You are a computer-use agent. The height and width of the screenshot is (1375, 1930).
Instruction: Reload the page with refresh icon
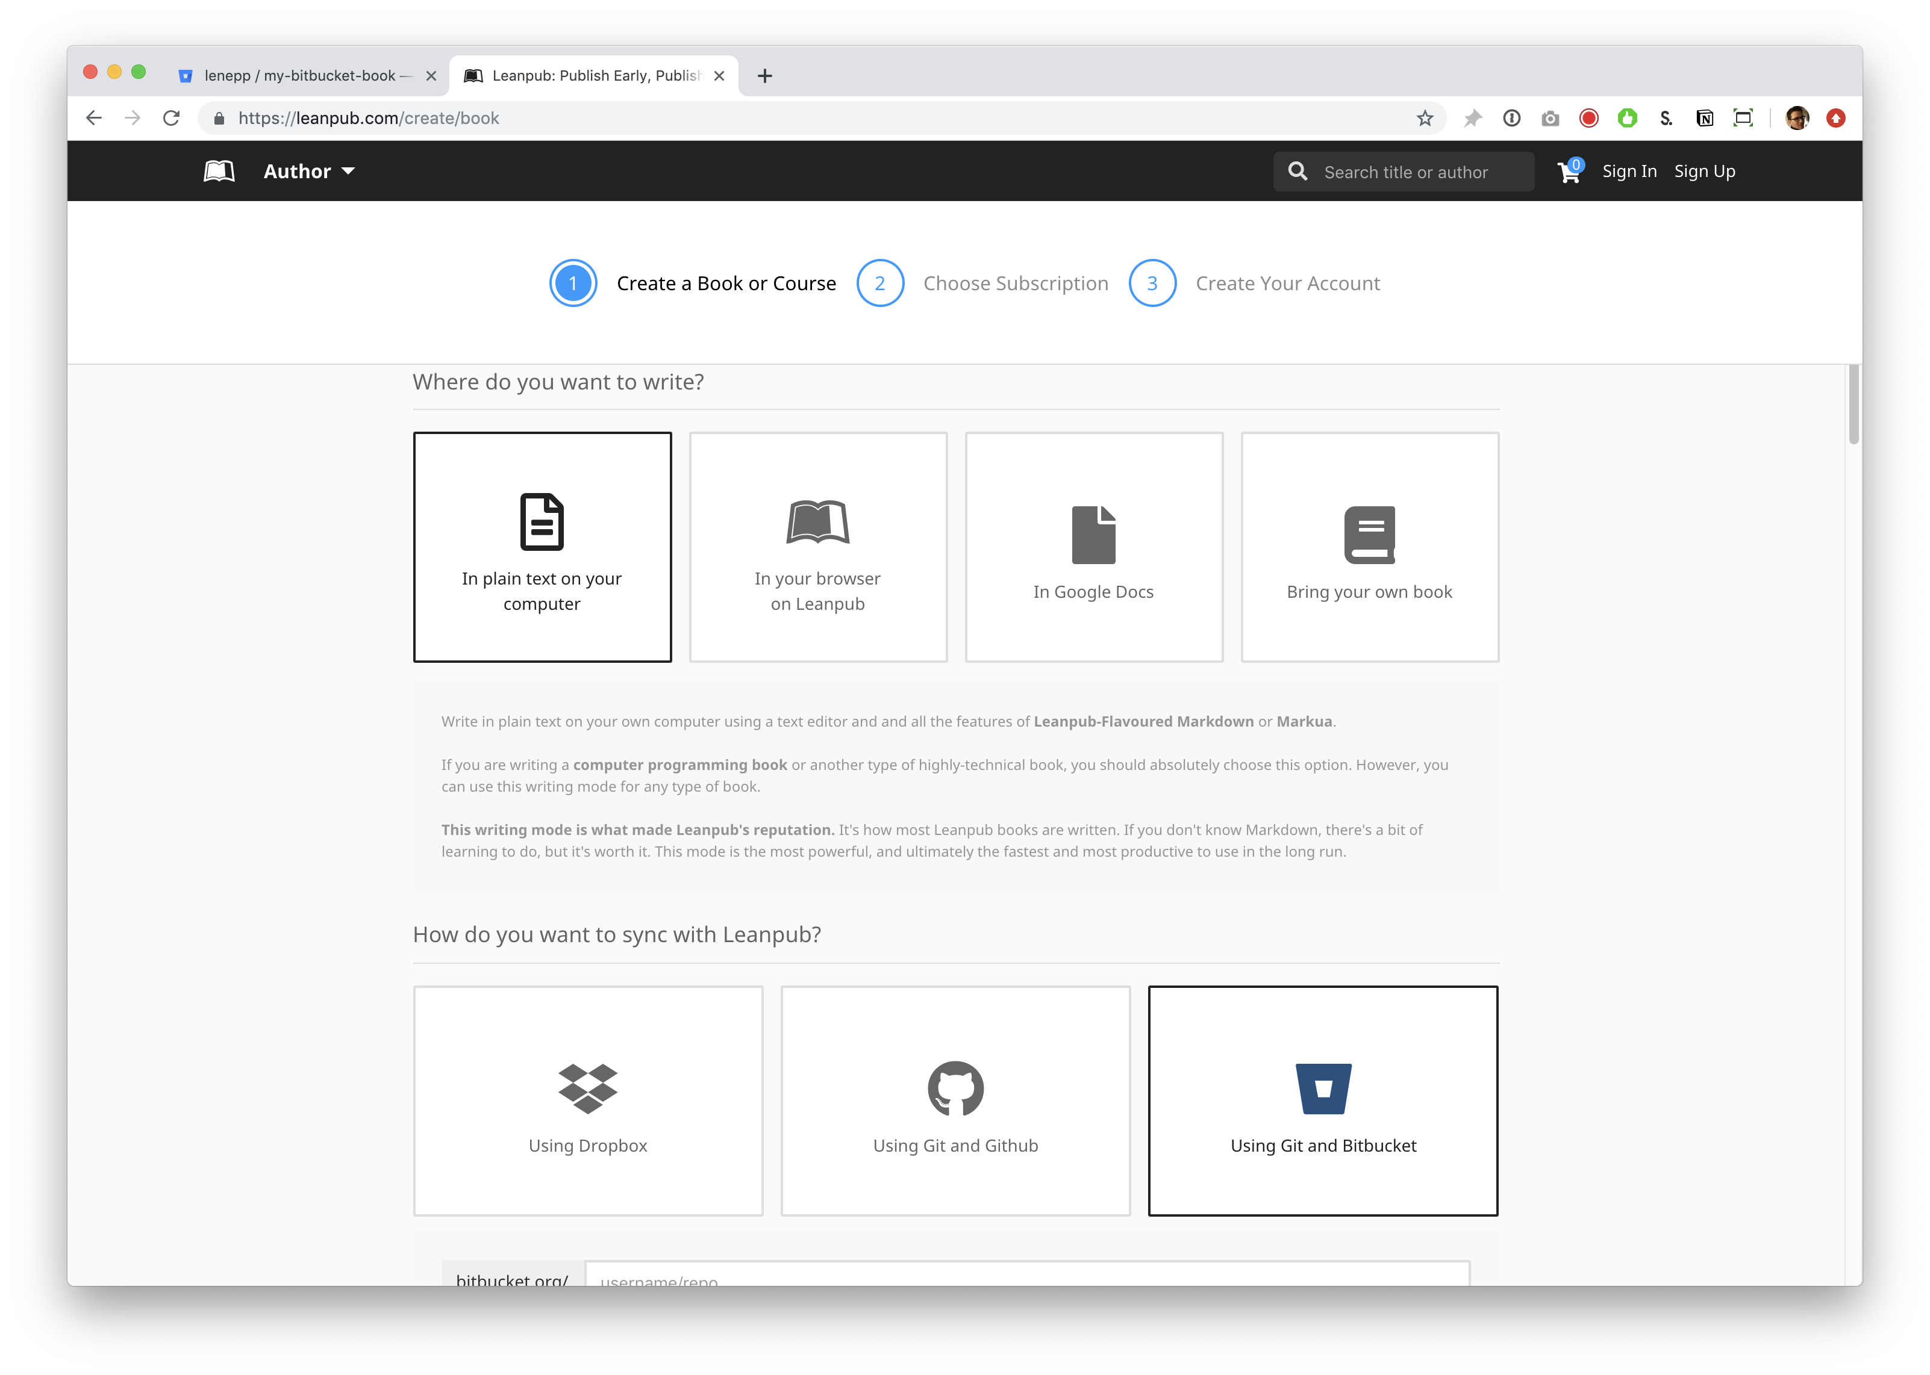tap(172, 119)
